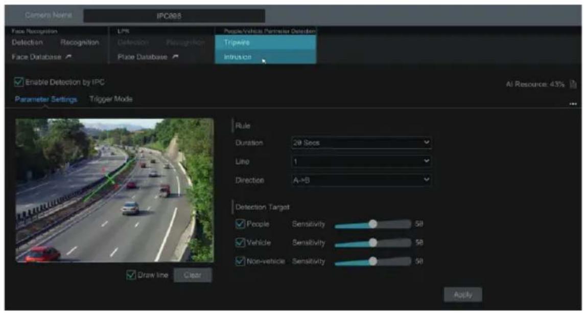Open the Duration dropdown showing 20 Secs
Image resolution: width=584 pixels, height=313 pixels.
(361, 143)
